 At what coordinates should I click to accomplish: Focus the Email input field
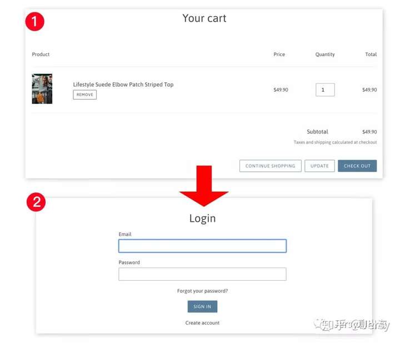203,246
